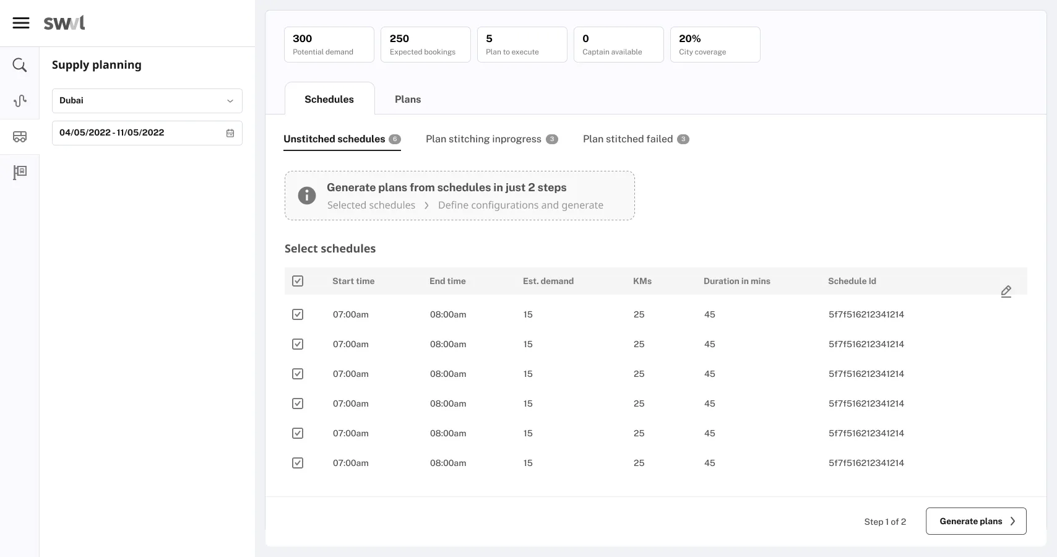Click the search icon in sidebar
The height and width of the screenshot is (557, 1057).
coord(20,65)
